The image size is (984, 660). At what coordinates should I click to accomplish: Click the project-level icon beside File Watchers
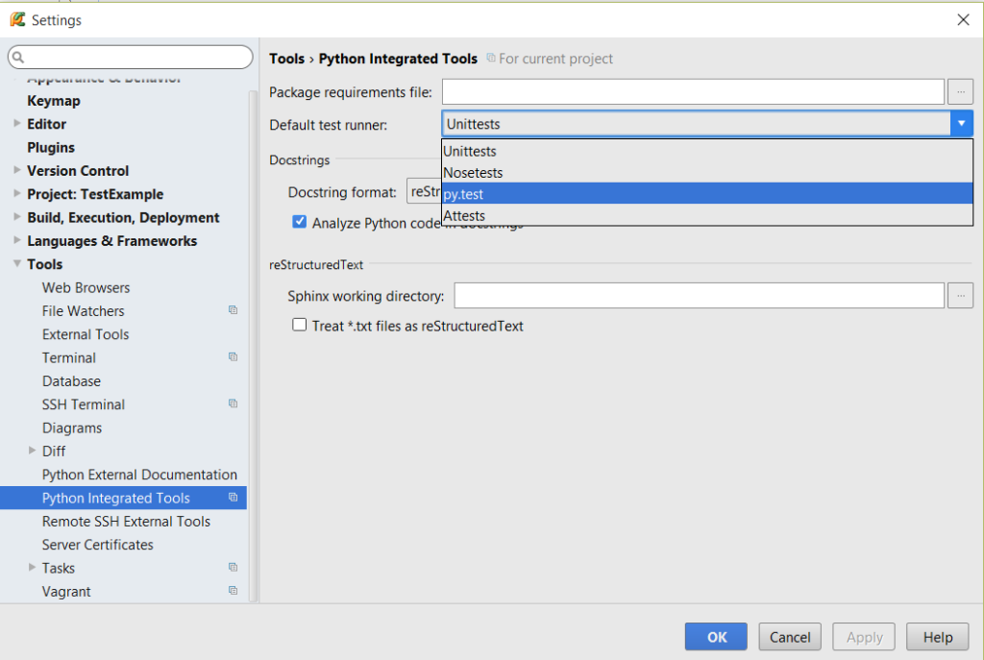click(x=233, y=310)
